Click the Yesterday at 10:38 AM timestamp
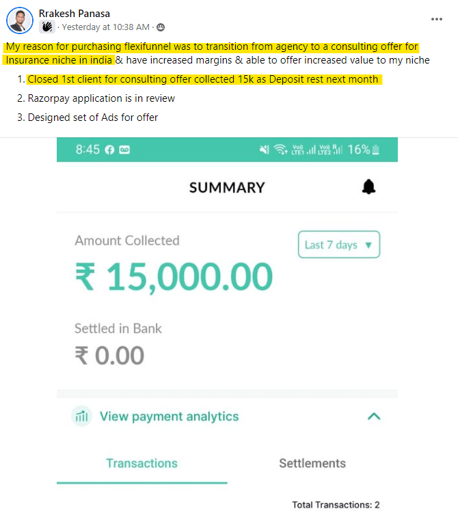This screenshot has width=458, height=511. point(105,27)
